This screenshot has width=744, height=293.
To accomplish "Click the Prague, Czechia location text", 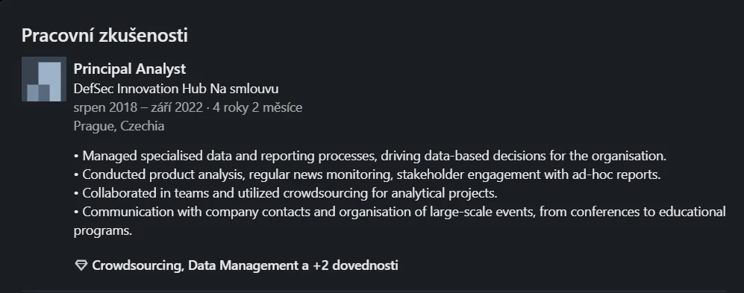I will 119,126.
